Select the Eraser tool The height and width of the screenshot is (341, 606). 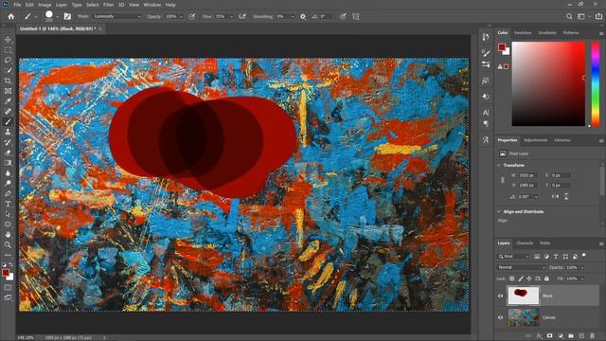8,153
